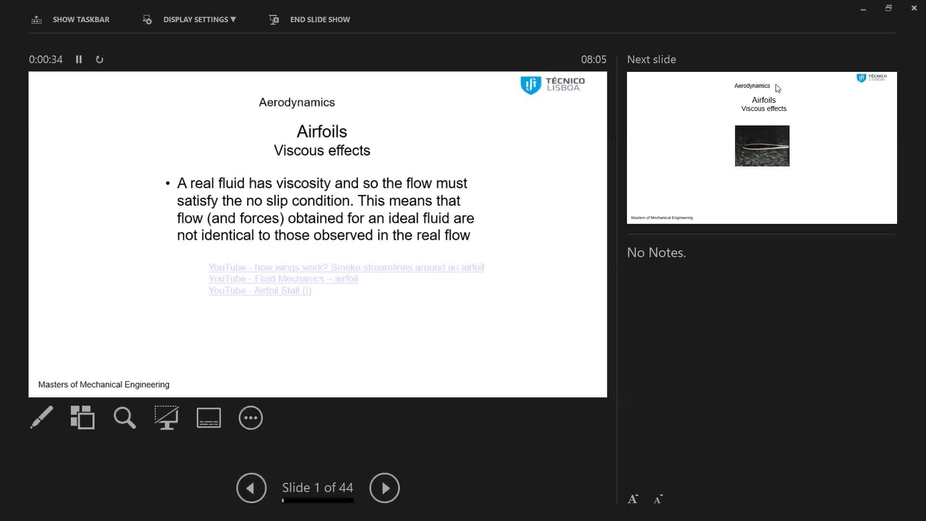This screenshot has height=521, width=926.
Task: Click Show Taskbar option
Action: click(81, 19)
